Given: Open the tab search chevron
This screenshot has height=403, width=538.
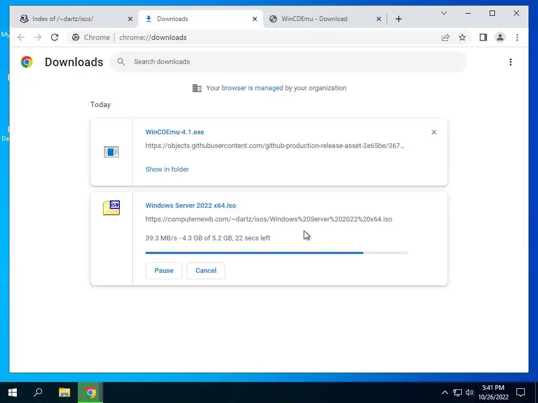Looking at the screenshot, I should point(443,13).
